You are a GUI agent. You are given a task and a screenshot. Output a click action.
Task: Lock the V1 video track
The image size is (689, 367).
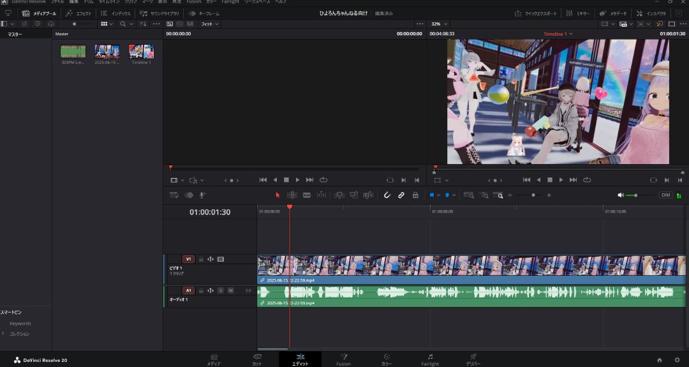coord(201,259)
